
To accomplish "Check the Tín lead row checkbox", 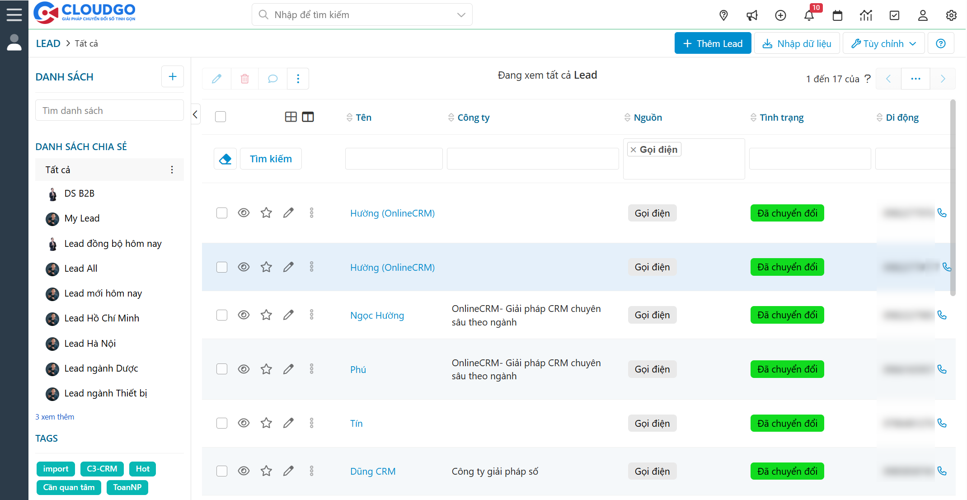I will 221,423.
